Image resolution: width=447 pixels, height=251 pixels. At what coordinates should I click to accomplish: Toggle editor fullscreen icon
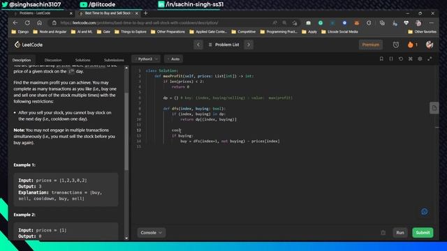point(430,59)
